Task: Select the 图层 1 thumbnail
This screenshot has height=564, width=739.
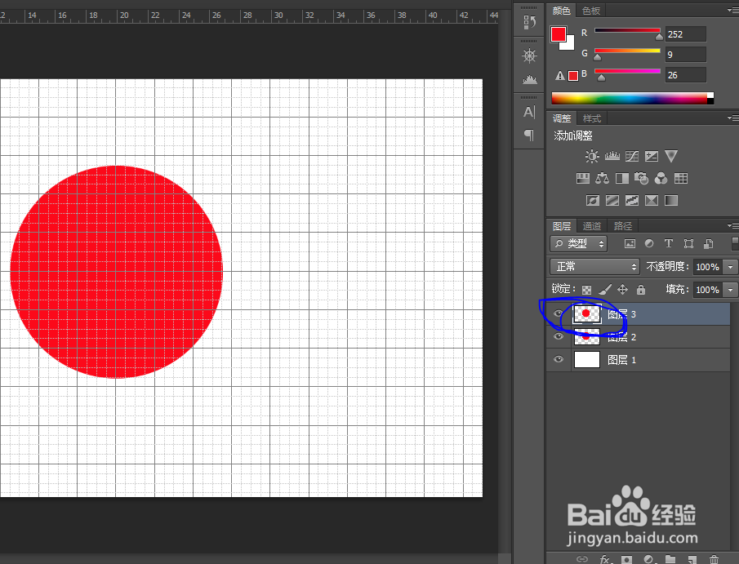Action: click(x=587, y=359)
